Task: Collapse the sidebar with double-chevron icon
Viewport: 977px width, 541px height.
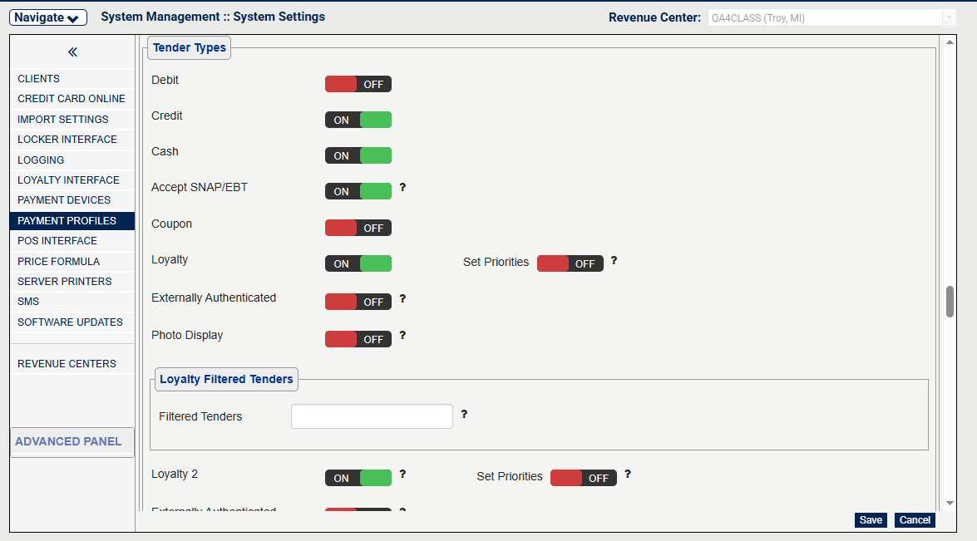Action: [x=72, y=52]
